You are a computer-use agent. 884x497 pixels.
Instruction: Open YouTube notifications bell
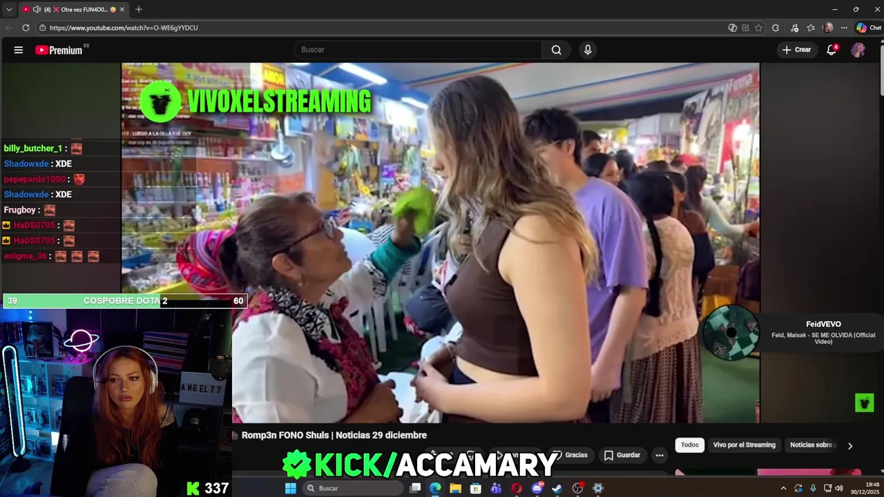pos(832,50)
